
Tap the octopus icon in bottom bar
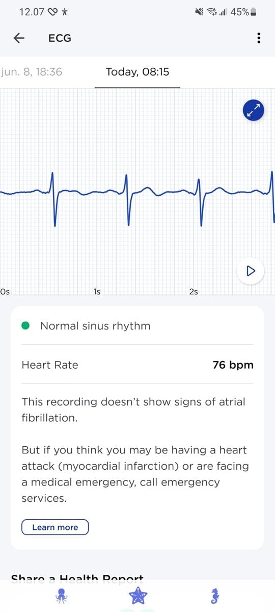point(63,595)
